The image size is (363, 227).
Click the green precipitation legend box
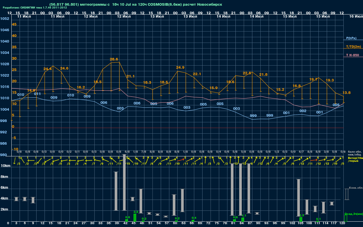pos(346,218)
